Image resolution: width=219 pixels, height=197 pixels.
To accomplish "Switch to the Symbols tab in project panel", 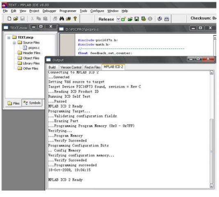I will [x=32, y=103].
